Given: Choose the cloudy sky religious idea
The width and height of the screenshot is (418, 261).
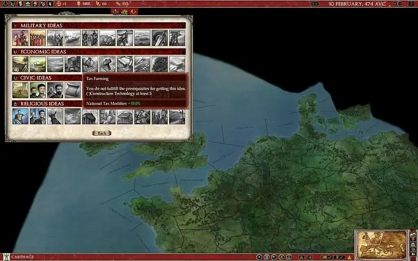Looking at the screenshot, I should pyautogui.click(x=73, y=116).
